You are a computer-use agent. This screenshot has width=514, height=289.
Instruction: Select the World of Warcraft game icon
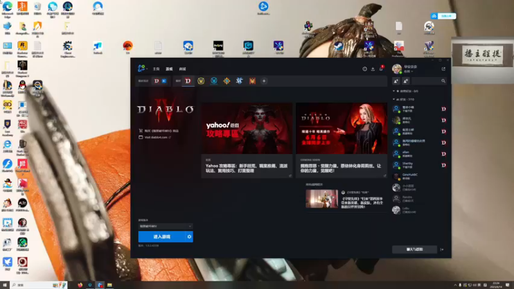tap(201, 81)
